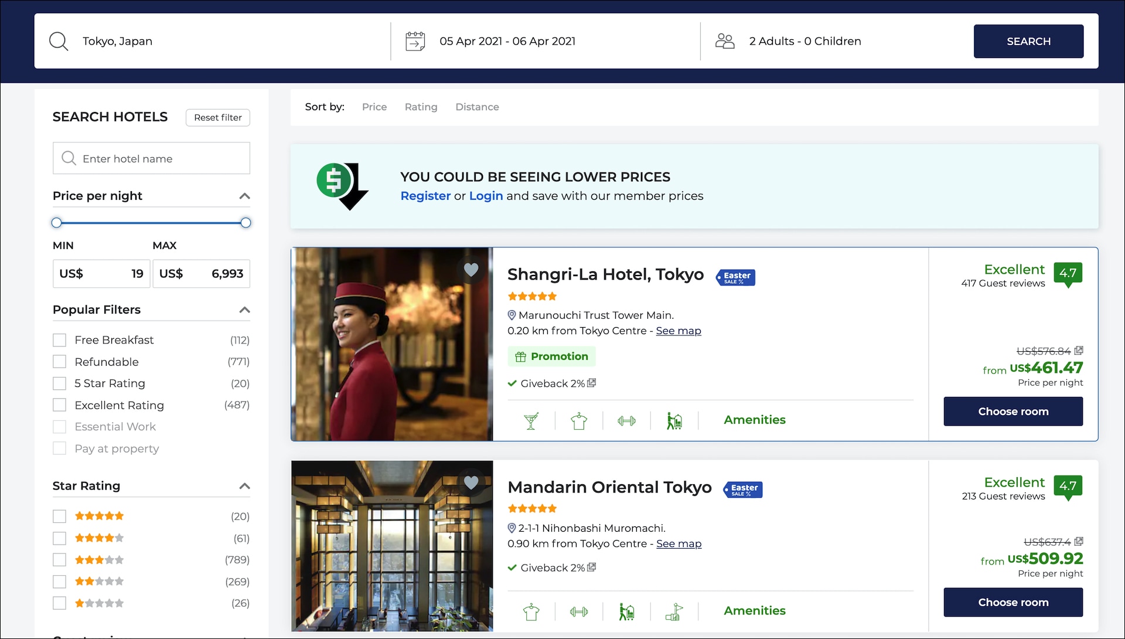This screenshot has width=1125, height=639.
Task: Sort results by Rating
Action: [421, 107]
